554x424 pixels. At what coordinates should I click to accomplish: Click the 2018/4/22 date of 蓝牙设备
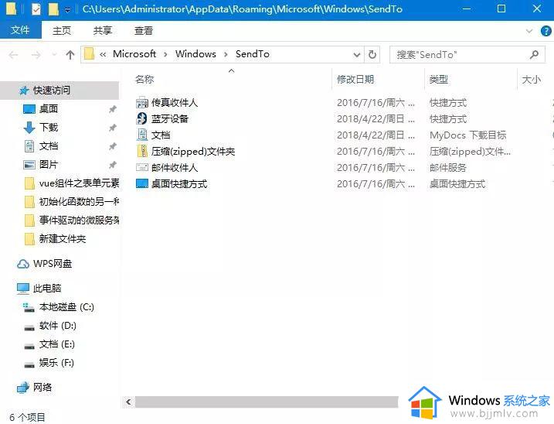coord(376,118)
